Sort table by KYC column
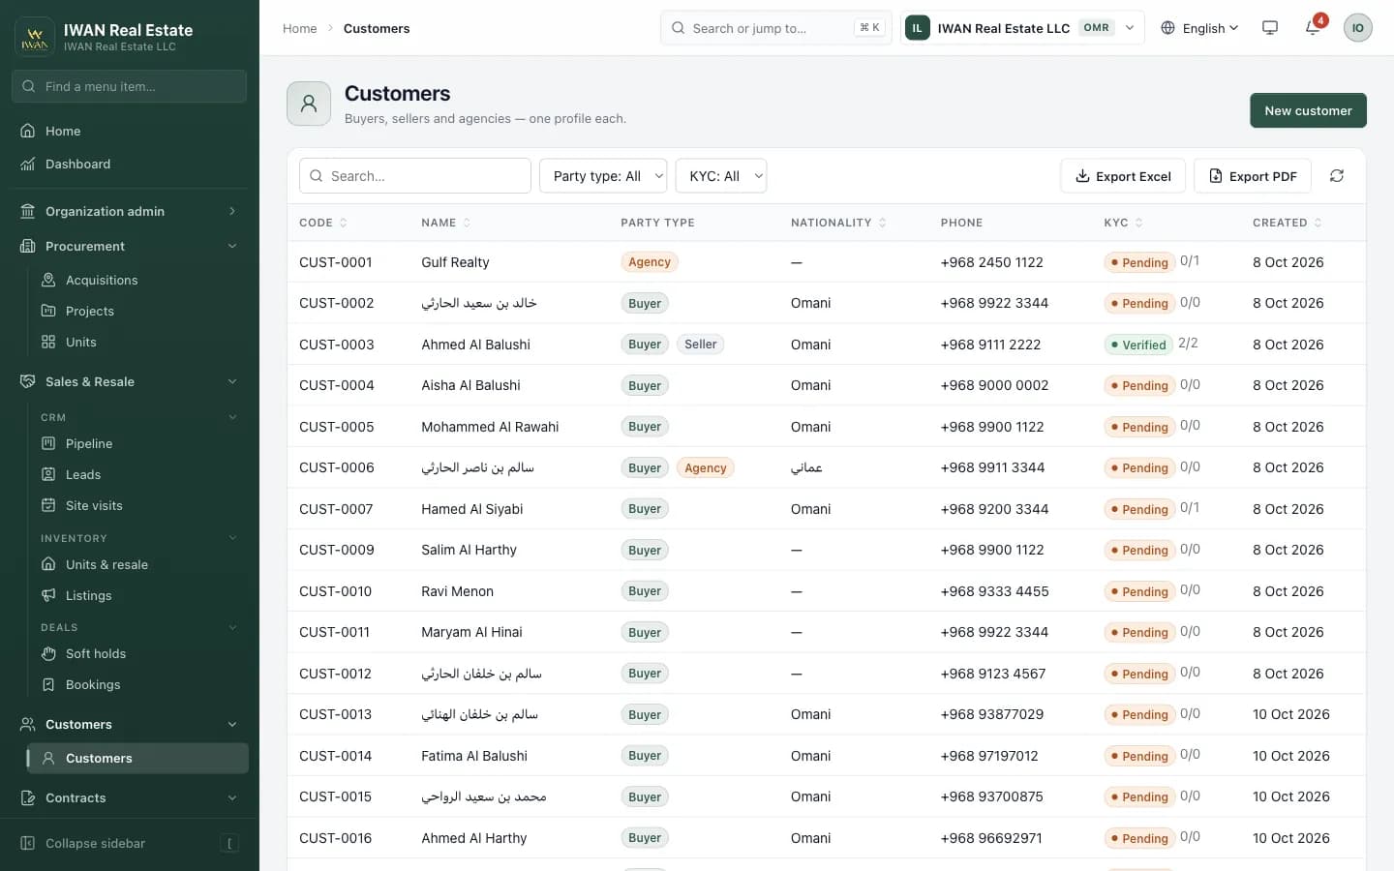 [1123, 223]
